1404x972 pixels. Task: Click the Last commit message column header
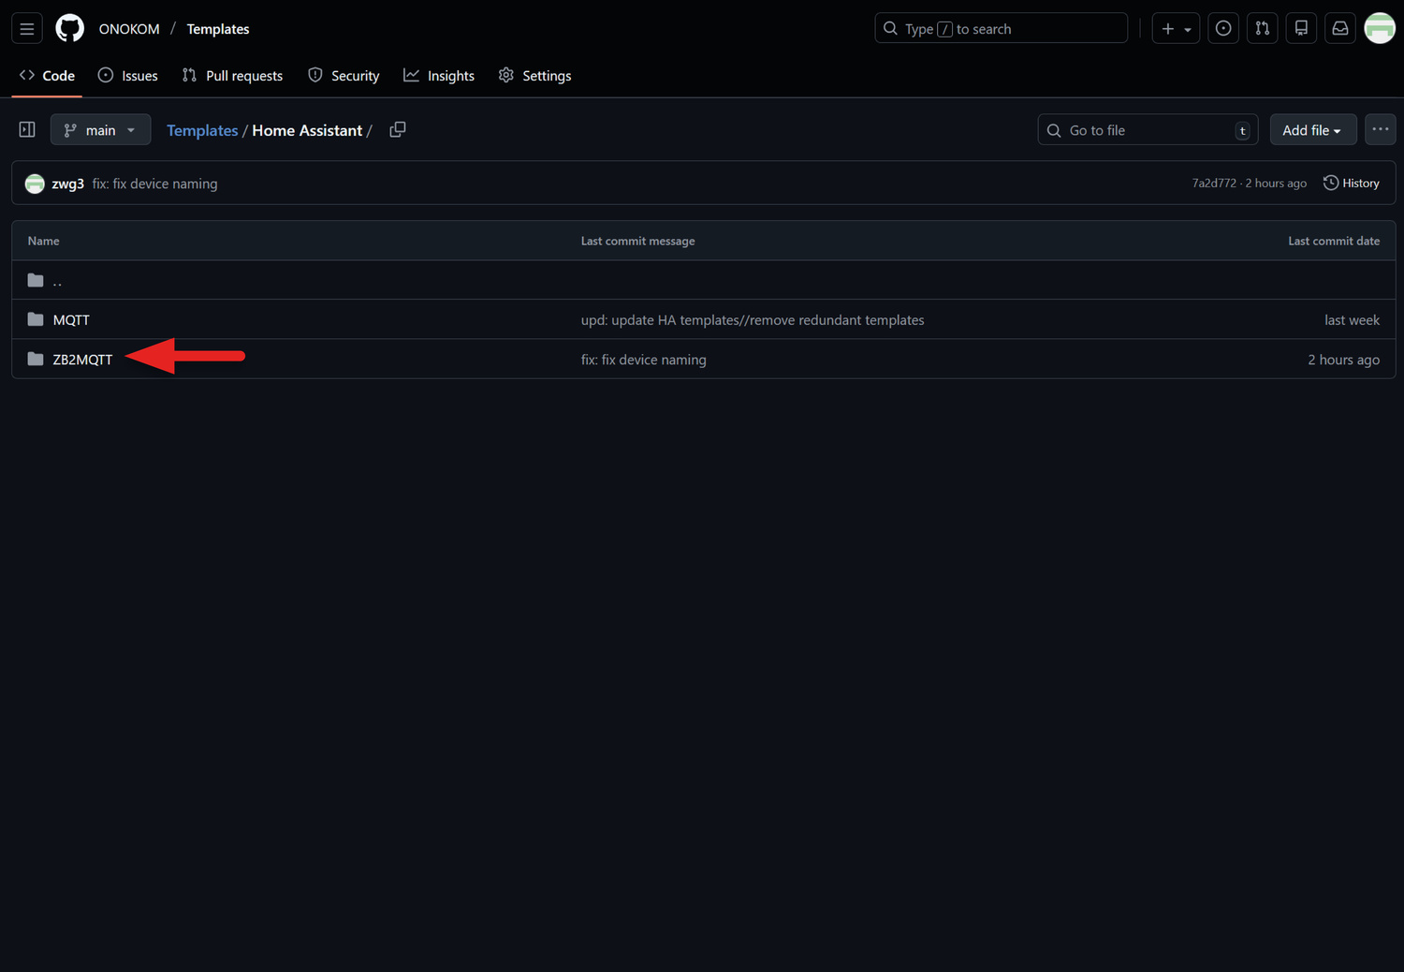click(x=637, y=241)
